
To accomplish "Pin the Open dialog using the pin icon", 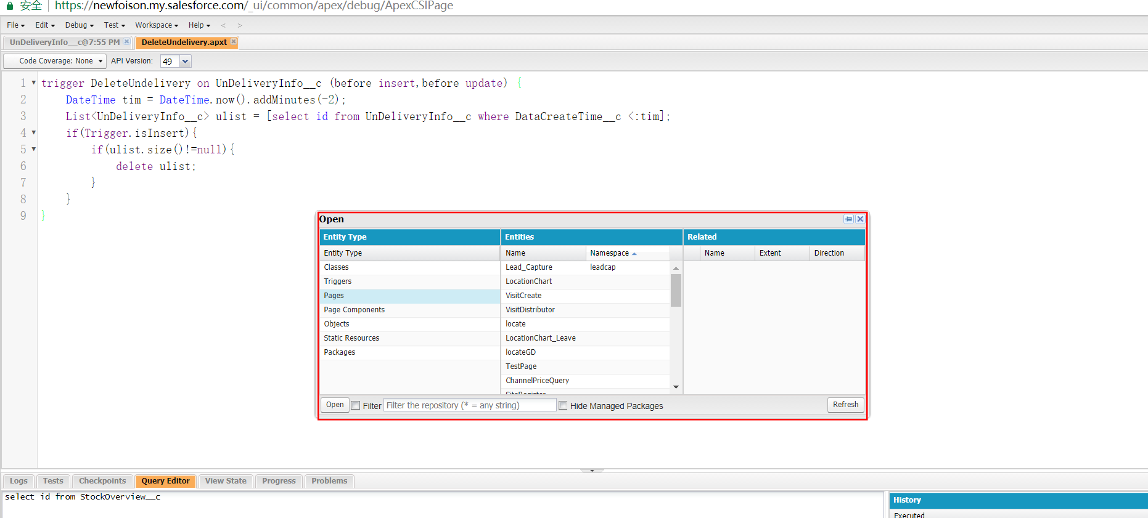I will pyautogui.click(x=848, y=219).
